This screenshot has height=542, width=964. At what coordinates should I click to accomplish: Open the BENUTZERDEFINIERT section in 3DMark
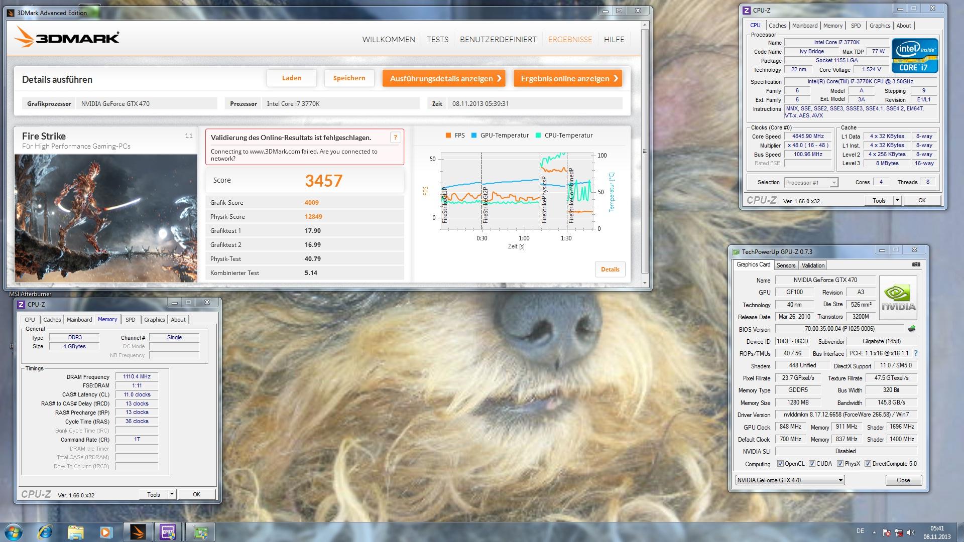pyautogui.click(x=498, y=39)
